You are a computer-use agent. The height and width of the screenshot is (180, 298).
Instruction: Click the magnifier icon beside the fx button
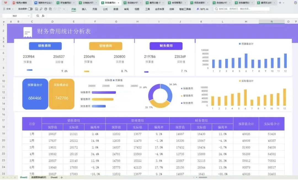tap(38, 16)
